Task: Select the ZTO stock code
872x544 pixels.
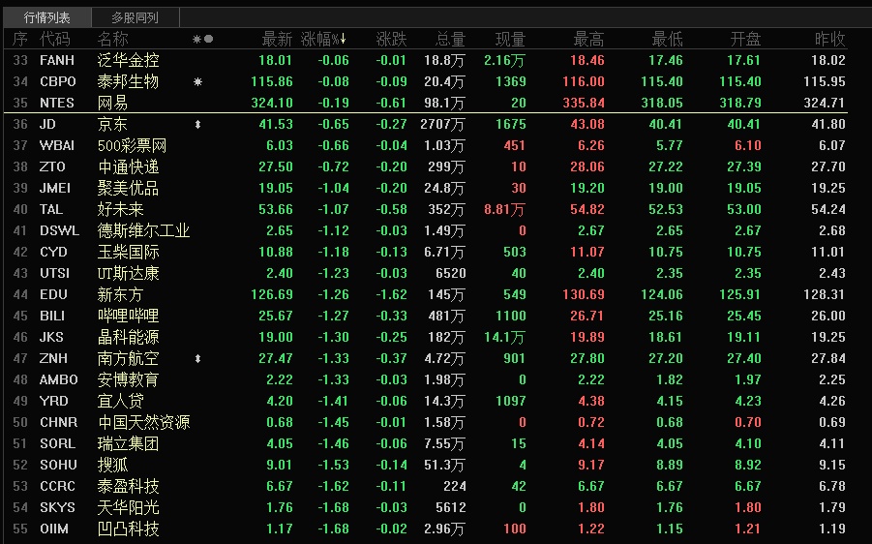Action: [x=52, y=166]
